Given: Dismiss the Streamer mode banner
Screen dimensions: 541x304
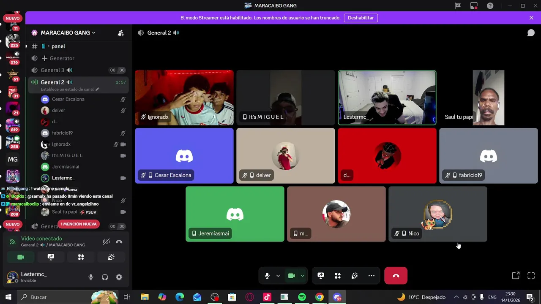Looking at the screenshot, I should tap(531, 18).
